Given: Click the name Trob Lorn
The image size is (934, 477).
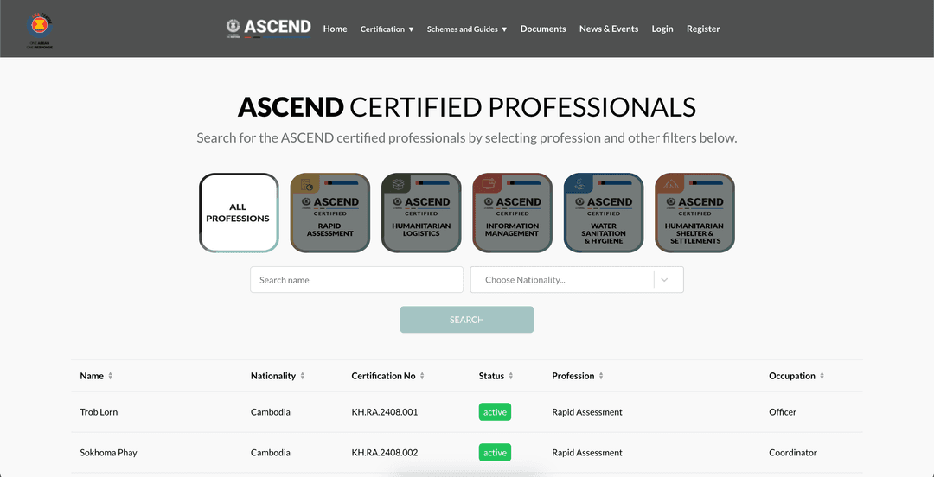Looking at the screenshot, I should [x=99, y=412].
